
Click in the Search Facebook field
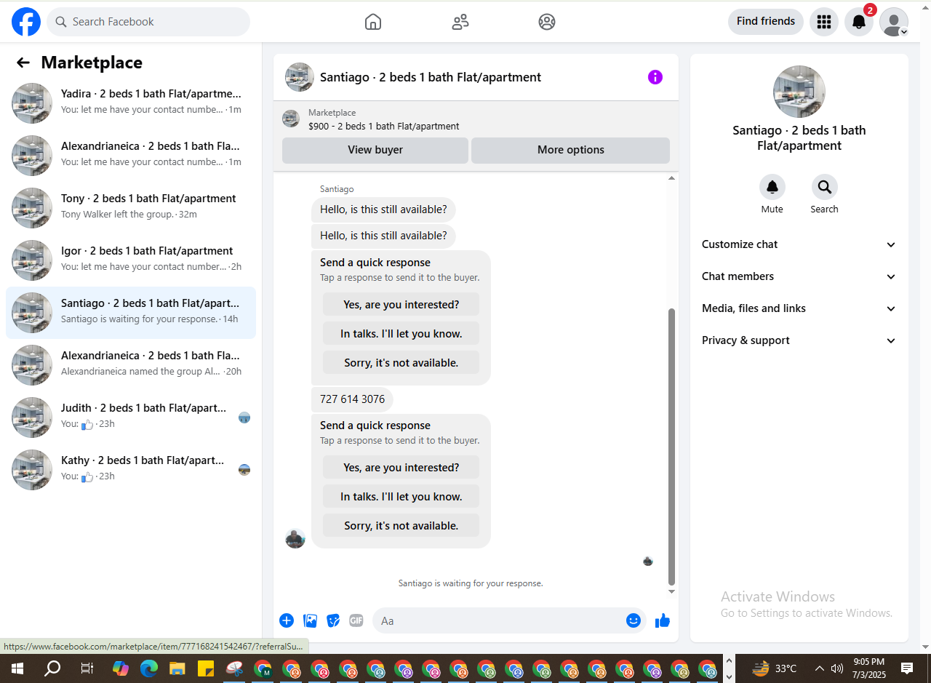[148, 22]
